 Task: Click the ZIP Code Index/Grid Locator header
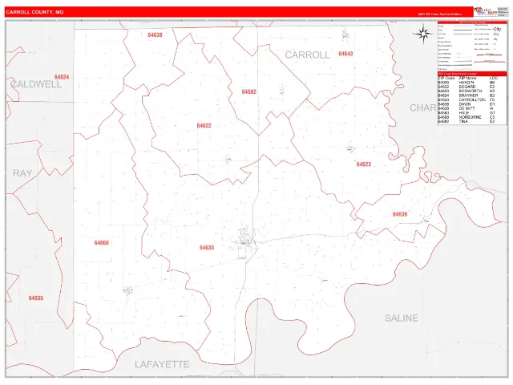pyautogui.click(x=472, y=74)
